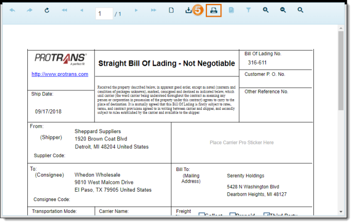Viewport: 353px width, 224px height.
Task: Toggle the blank page view icon
Action: point(172,11)
